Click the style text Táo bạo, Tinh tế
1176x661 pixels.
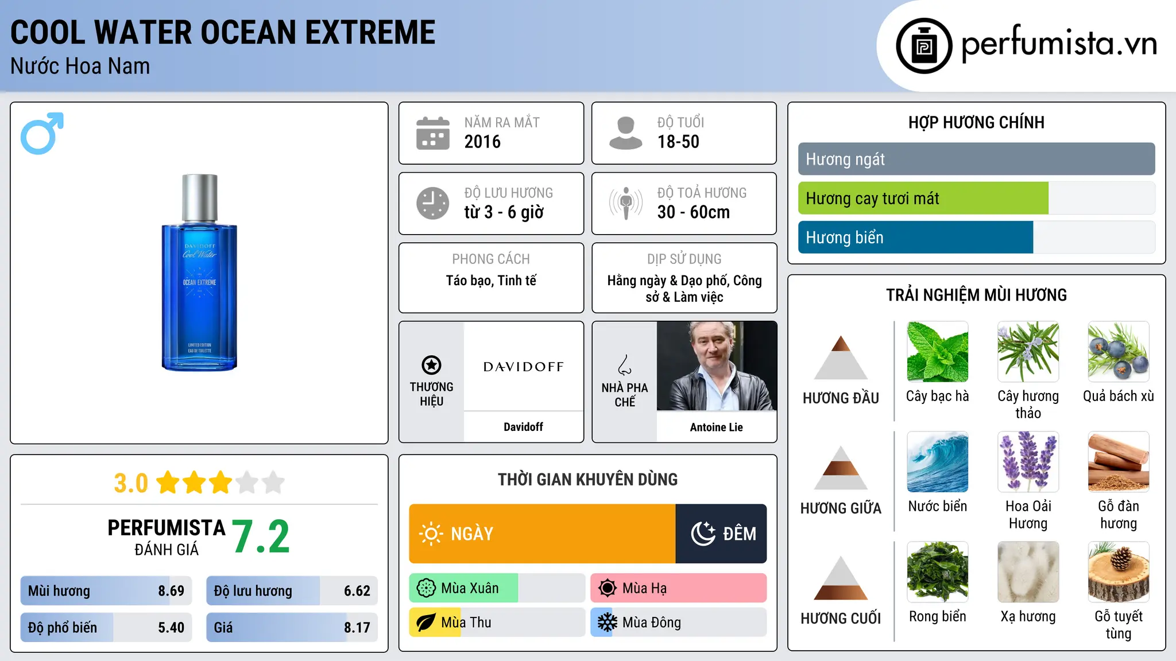coord(492,281)
